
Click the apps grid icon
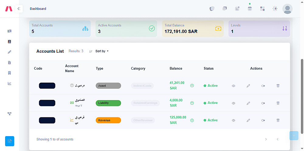[x=262, y=9]
